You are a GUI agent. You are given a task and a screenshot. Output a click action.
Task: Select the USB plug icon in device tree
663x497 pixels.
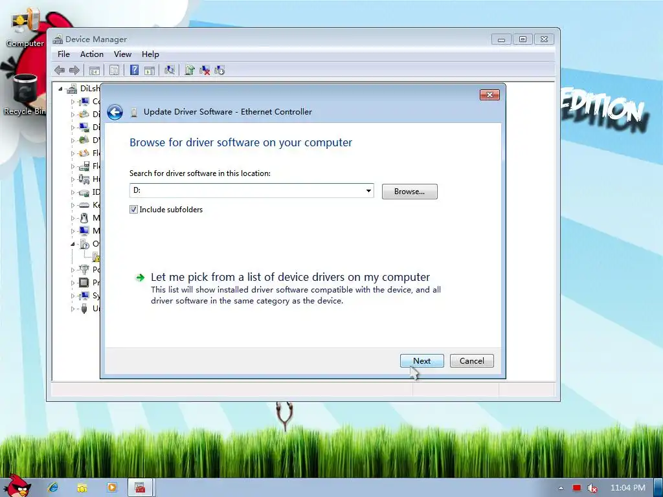click(x=84, y=309)
